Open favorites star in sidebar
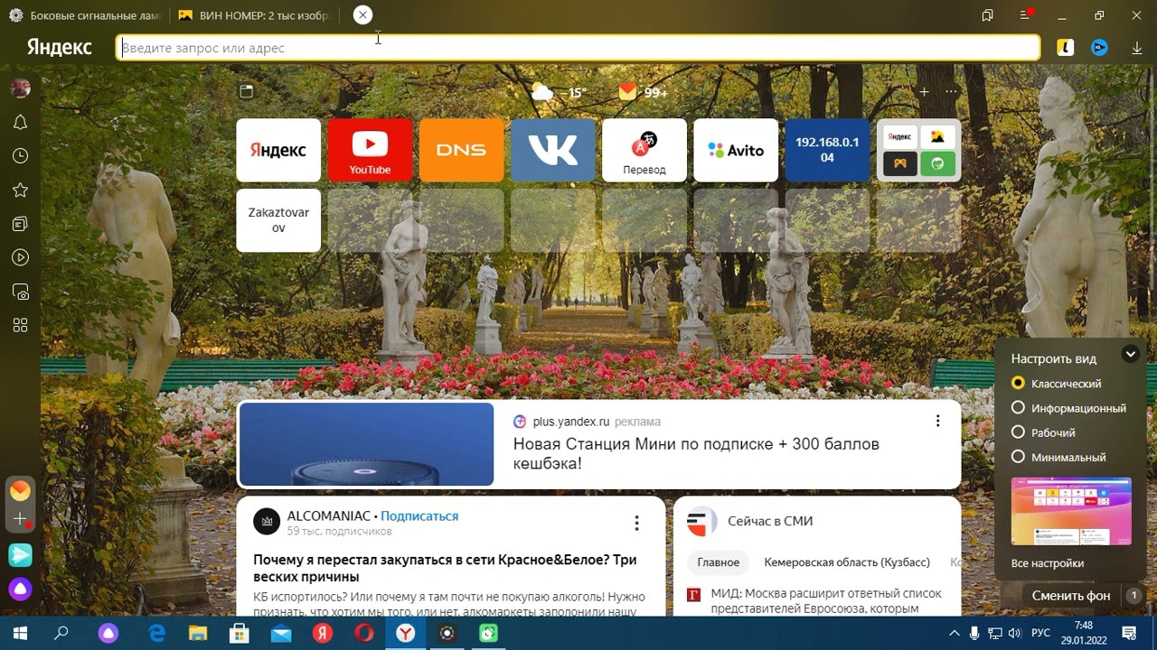The width and height of the screenshot is (1157, 650). tap(20, 190)
